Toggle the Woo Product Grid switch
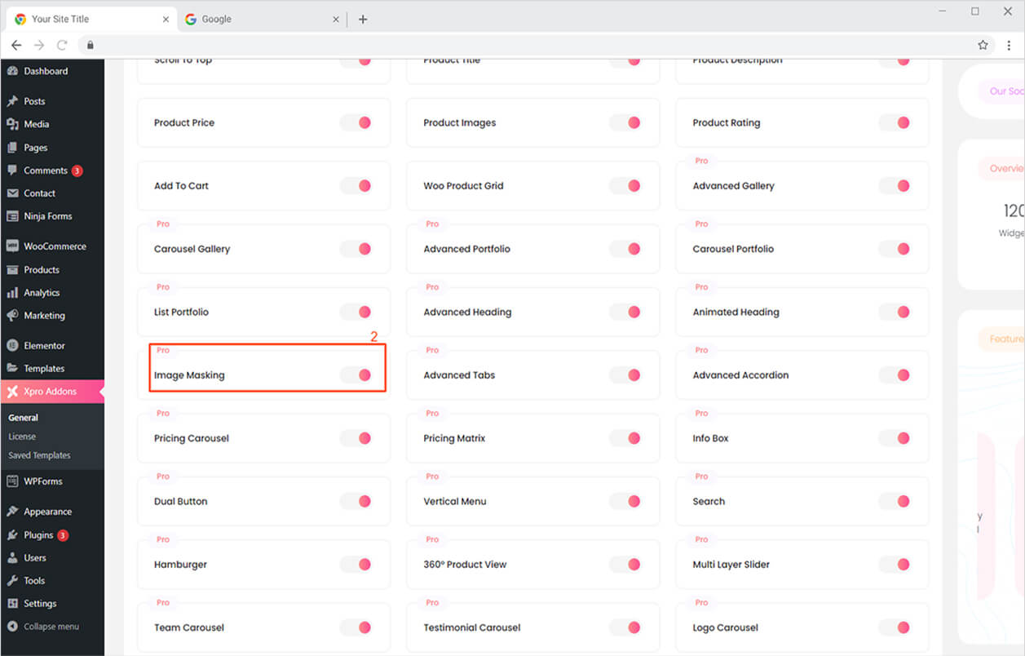1025x656 pixels. point(625,186)
